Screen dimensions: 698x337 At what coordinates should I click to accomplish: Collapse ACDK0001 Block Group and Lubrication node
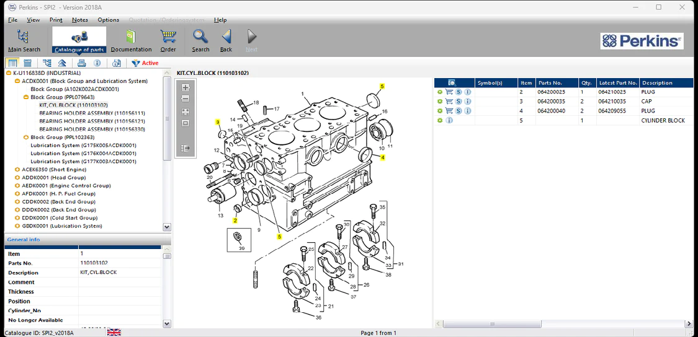[17, 81]
